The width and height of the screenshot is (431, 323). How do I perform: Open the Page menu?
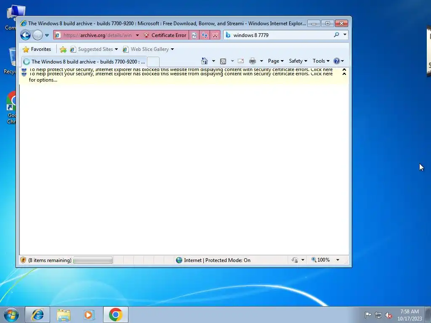coord(276,61)
